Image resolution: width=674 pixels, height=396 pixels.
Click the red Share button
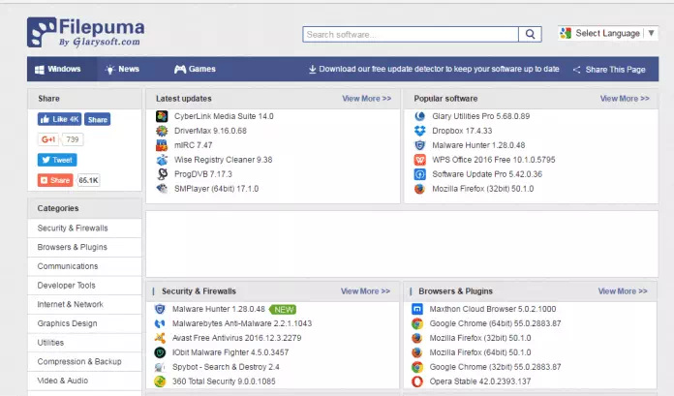point(55,180)
